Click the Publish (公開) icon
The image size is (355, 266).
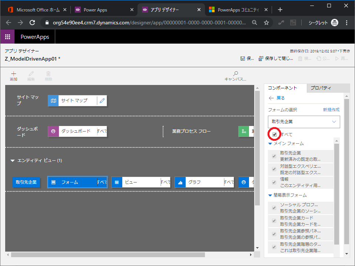tap(319, 58)
